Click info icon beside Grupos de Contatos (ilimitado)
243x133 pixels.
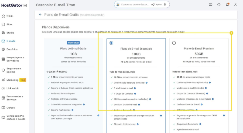[x=207, y=94]
